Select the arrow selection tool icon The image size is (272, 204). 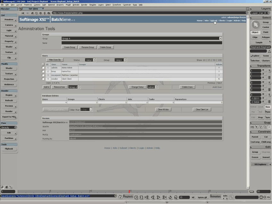(x=255, y=24)
